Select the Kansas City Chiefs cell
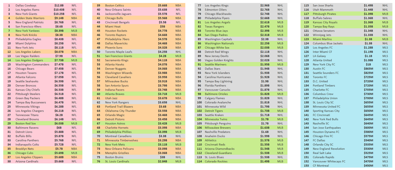 (28, 89)
